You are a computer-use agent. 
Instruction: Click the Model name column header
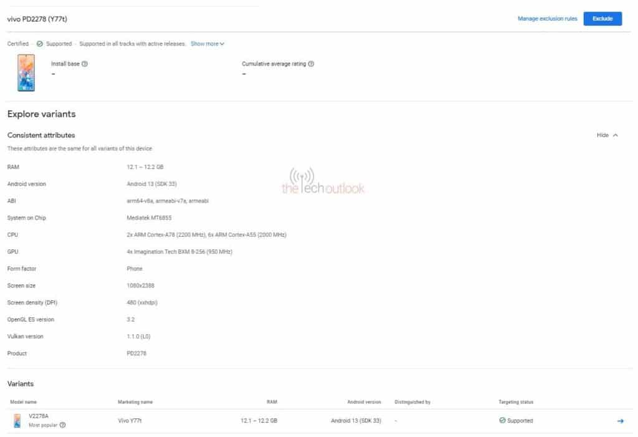coord(23,402)
